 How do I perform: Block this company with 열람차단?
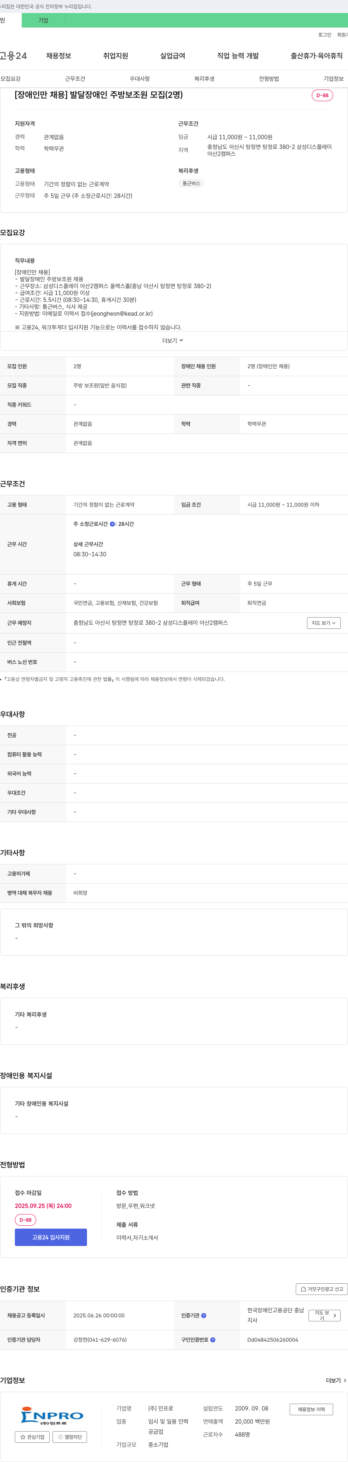pos(70,1437)
